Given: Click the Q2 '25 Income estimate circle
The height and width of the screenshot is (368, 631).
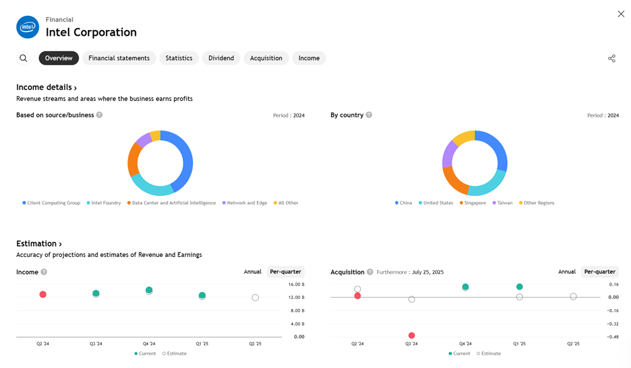Looking at the screenshot, I should pos(255,298).
